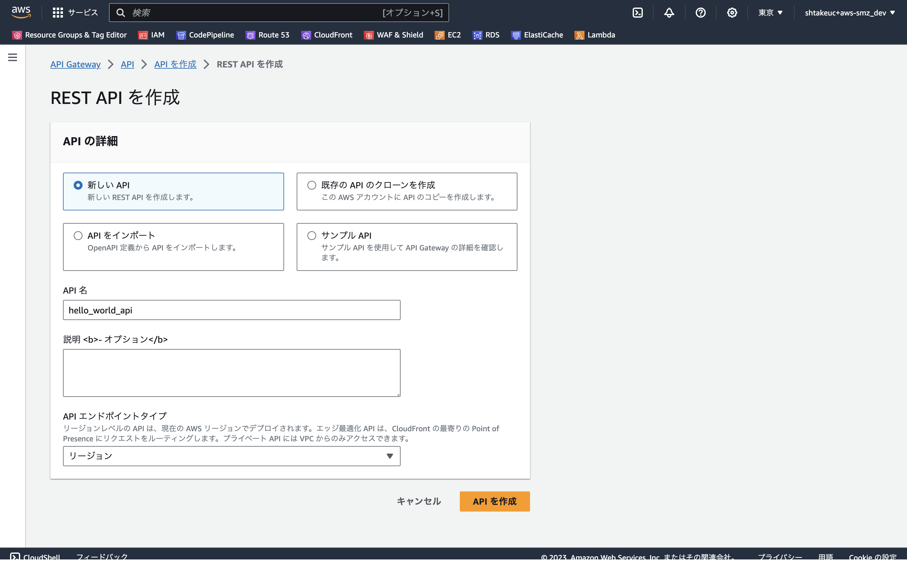Open the shtakeuc+aws-smz_dev account dropdown
Screen dimensions: 907x567
pos(850,13)
